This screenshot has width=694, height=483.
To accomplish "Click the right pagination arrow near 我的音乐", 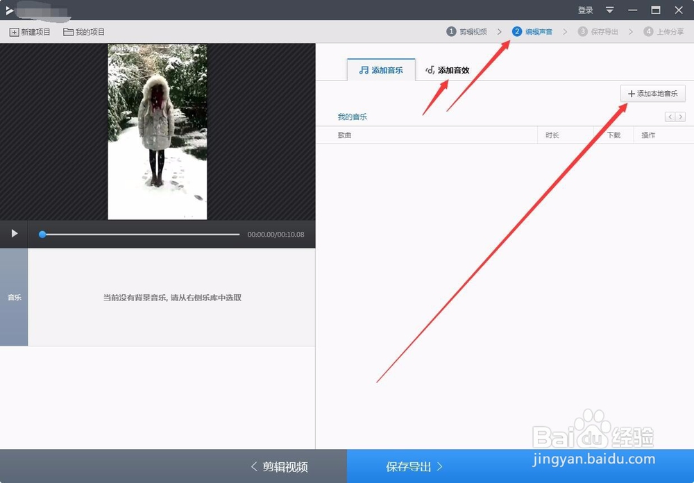I will (x=681, y=117).
